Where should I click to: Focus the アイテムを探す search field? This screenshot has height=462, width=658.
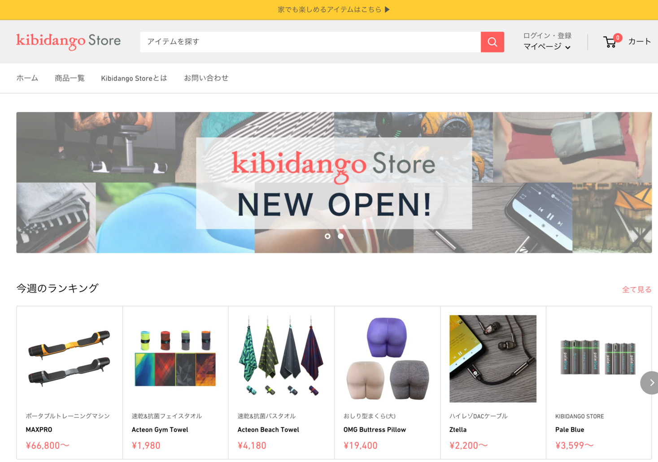[310, 42]
